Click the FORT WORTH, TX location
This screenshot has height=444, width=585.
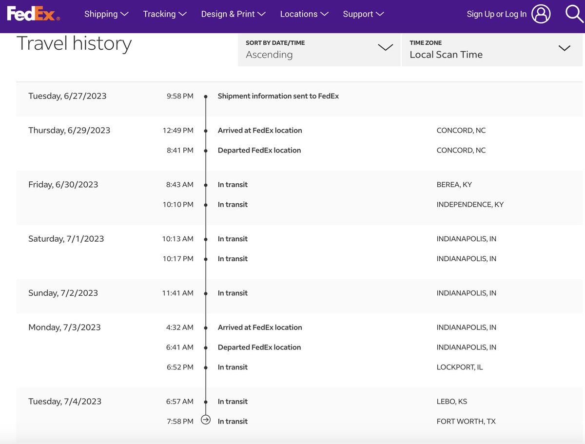tap(466, 422)
